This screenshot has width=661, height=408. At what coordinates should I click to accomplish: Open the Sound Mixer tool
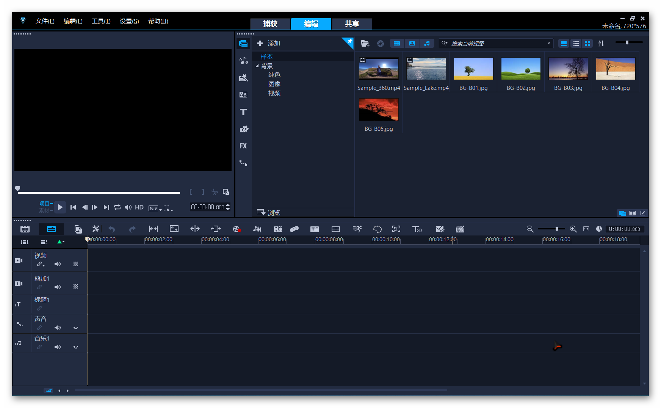[x=257, y=229]
